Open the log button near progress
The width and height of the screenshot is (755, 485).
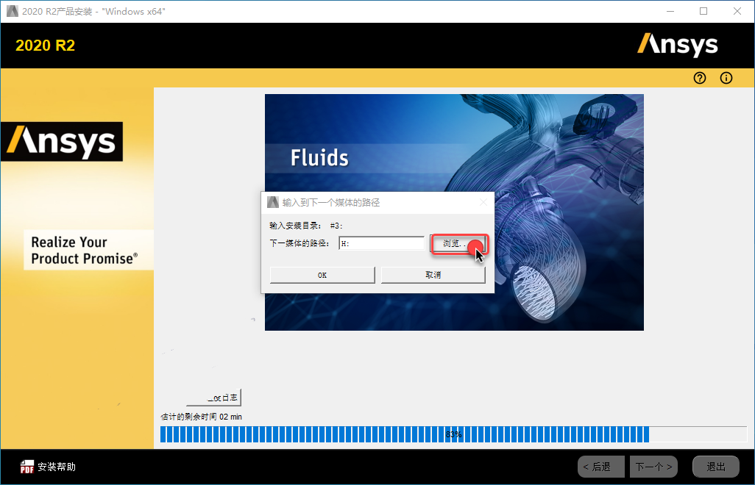(x=214, y=398)
